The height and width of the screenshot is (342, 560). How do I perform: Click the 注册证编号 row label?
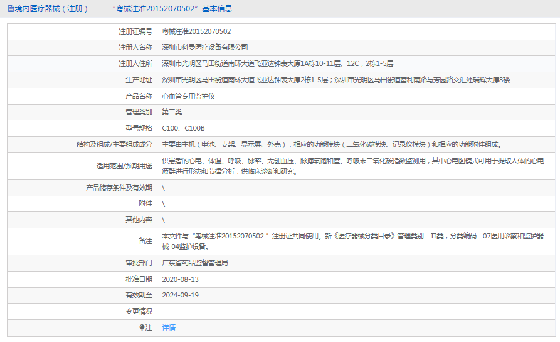135,31
